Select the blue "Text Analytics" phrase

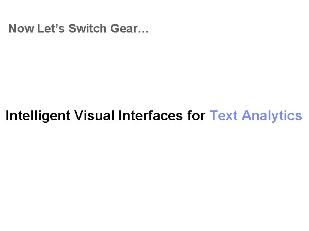[x=256, y=116]
